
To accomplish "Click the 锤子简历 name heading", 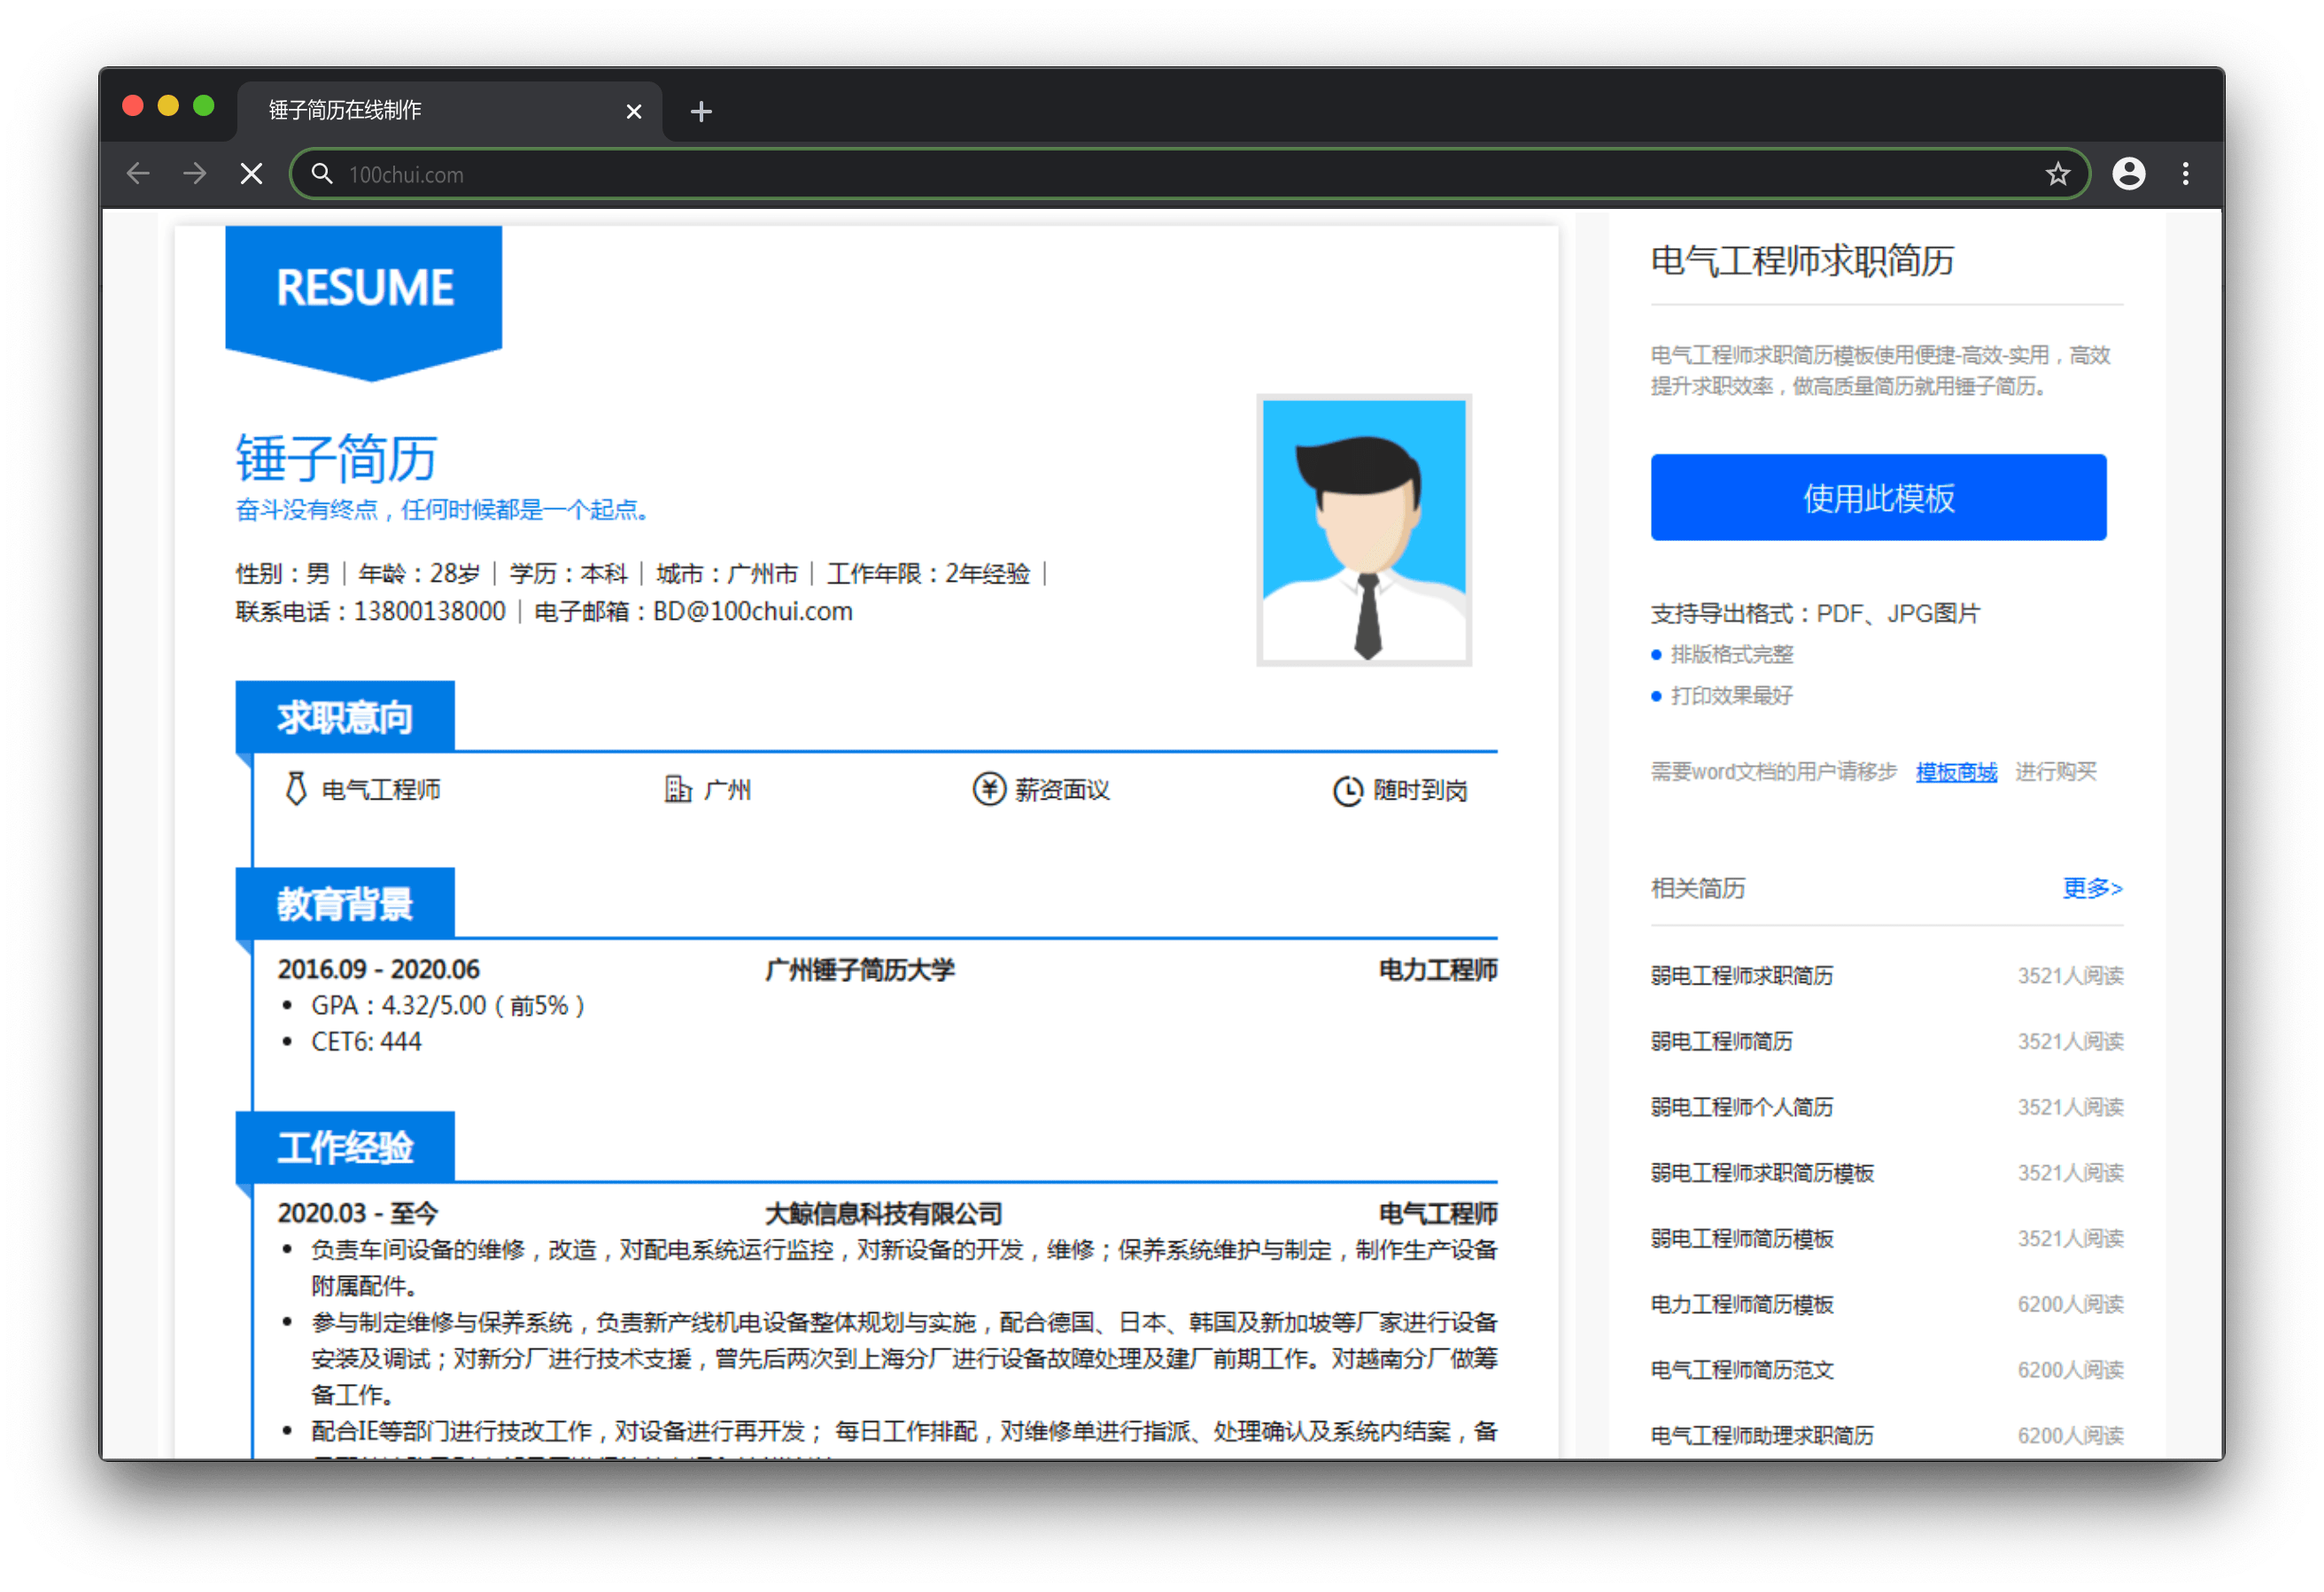I will (x=336, y=459).
